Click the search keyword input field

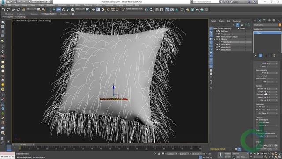pos(206,2)
